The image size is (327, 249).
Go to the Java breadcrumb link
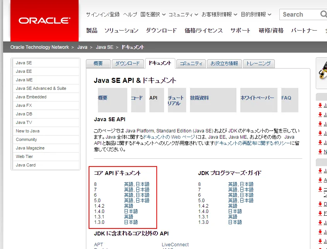point(82,47)
